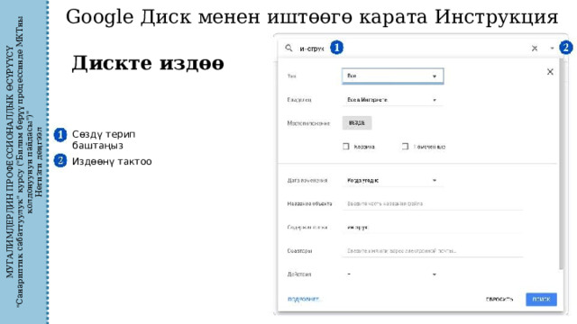This screenshot has width=577, height=324.
Task: Click the Подробнее link
Action: 305,300
